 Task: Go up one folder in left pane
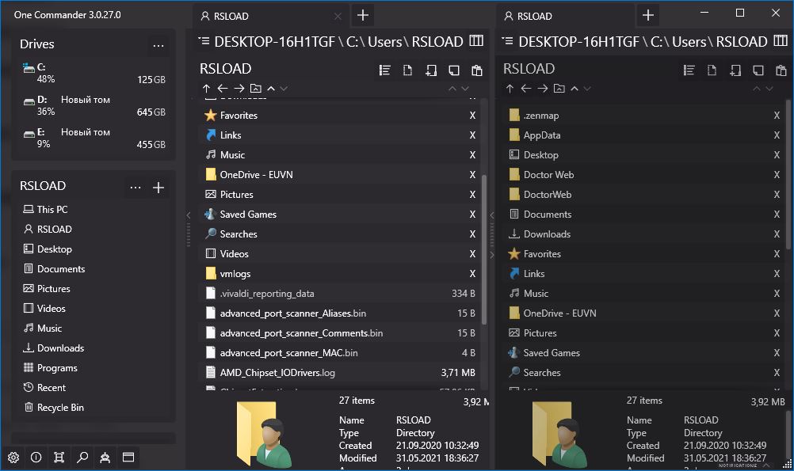tap(206, 89)
